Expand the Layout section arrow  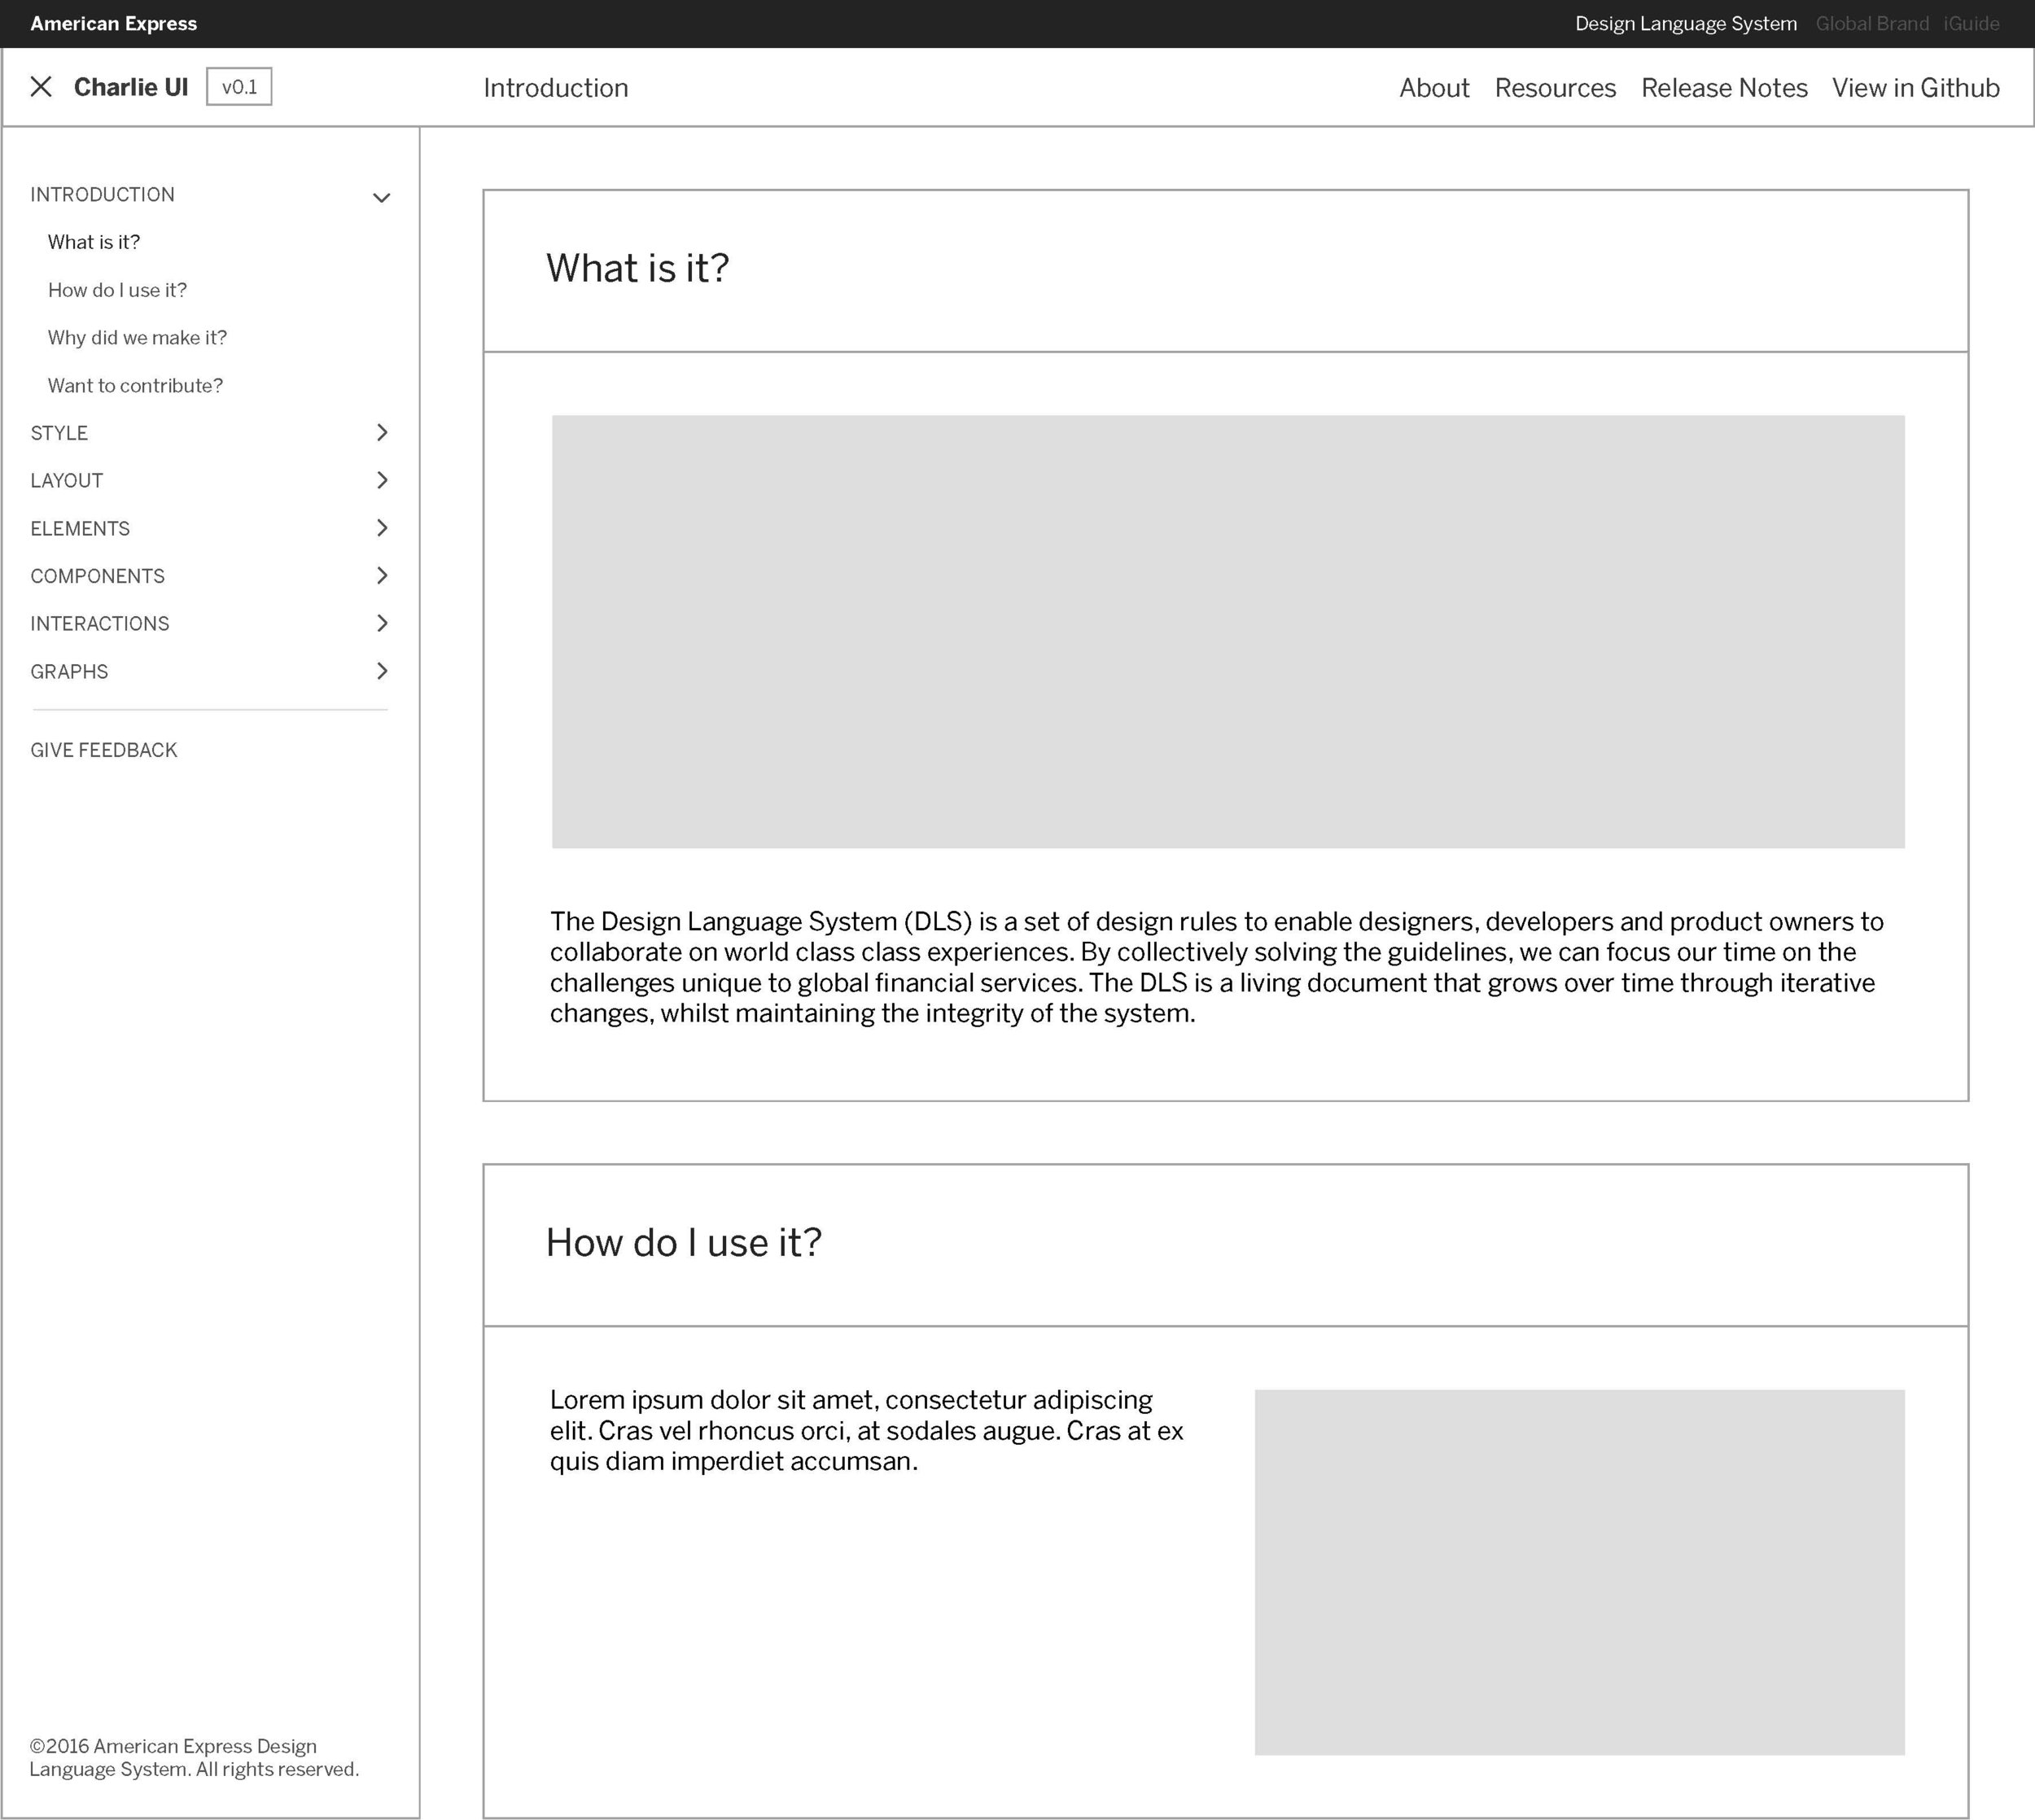pyautogui.click(x=381, y=480)
